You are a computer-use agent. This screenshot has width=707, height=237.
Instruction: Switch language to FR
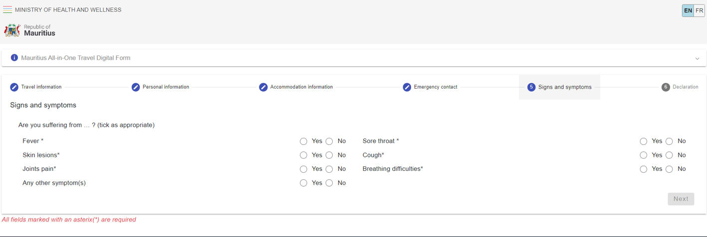point(699,10)
